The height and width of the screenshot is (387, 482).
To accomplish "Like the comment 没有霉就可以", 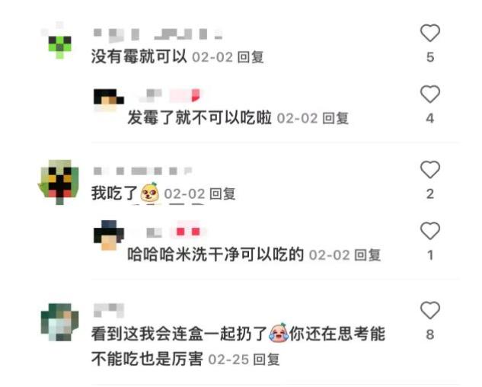I will [x=430, y=33].
